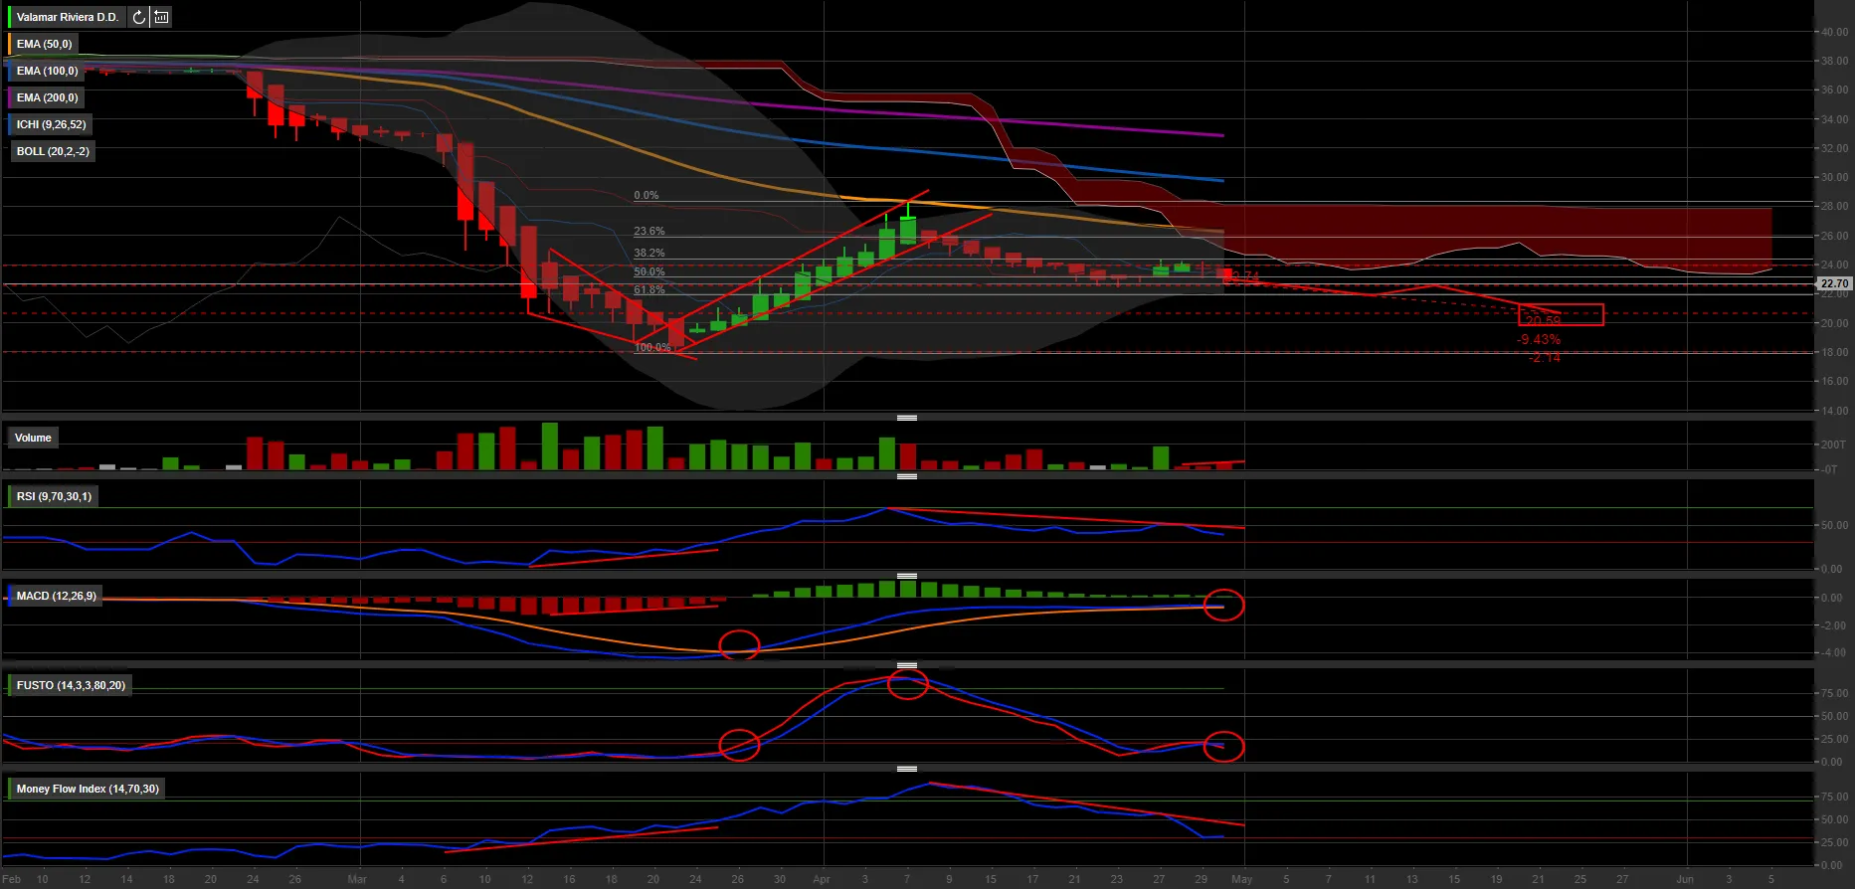Viewport: 1855px width, 889px height.
Task: Select the Valamar Riviera D.D. series label
Action: pyautogui.click(x=67, y=17)
